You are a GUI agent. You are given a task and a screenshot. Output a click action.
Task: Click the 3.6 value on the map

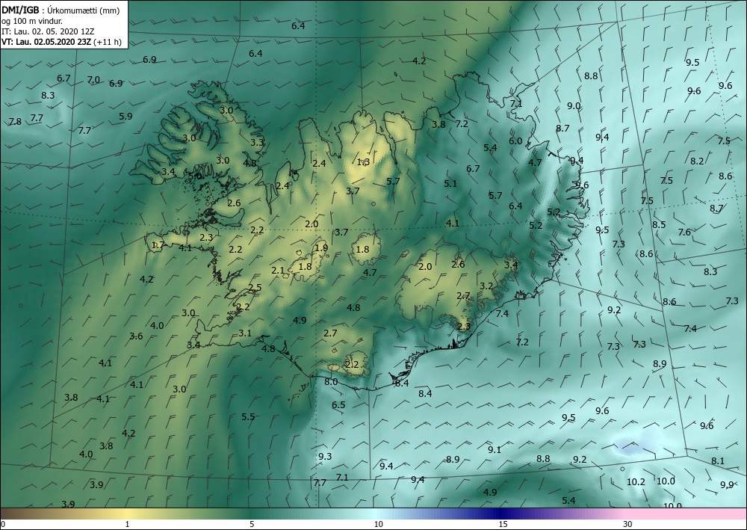[136, 336]
